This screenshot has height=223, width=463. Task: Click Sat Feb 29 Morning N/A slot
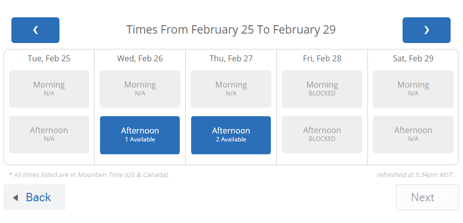coord(413,89)
